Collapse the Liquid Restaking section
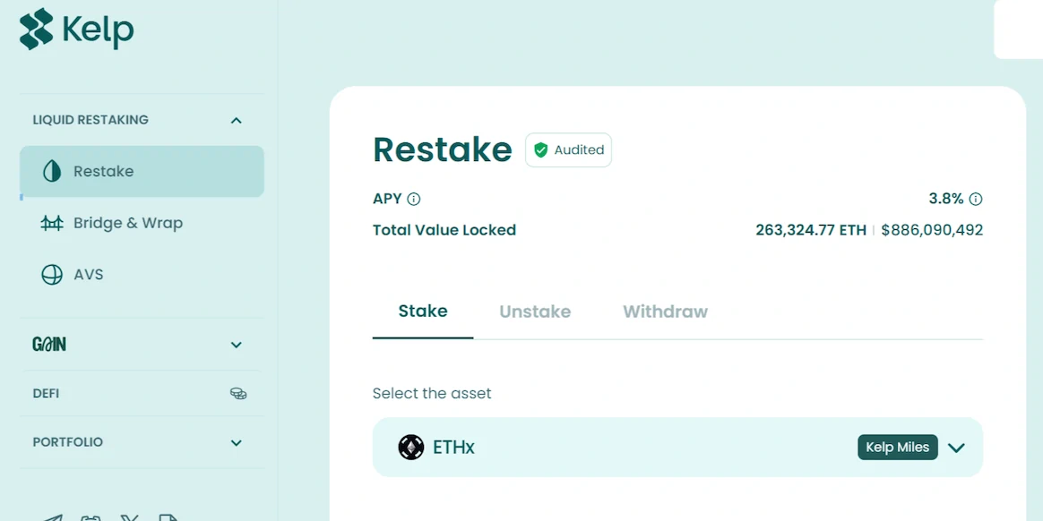The image size is (1043, 521). point(237,120)
